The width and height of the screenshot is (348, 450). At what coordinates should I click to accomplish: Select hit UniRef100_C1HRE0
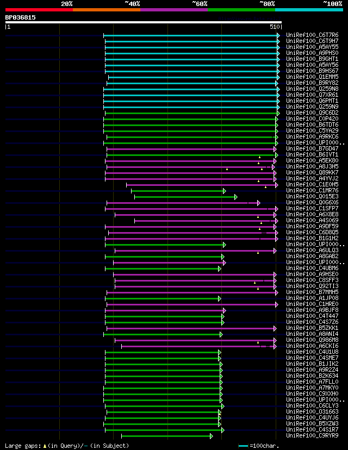tap(312, 304)
